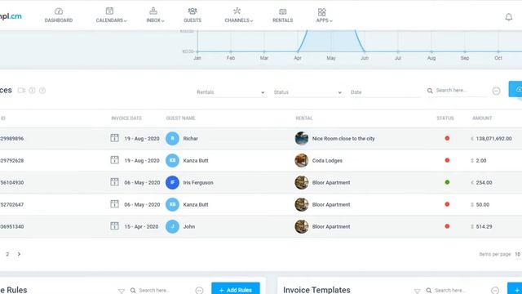Open the notifications bell
Screen dimensions: 522x294
coord(509,16)
